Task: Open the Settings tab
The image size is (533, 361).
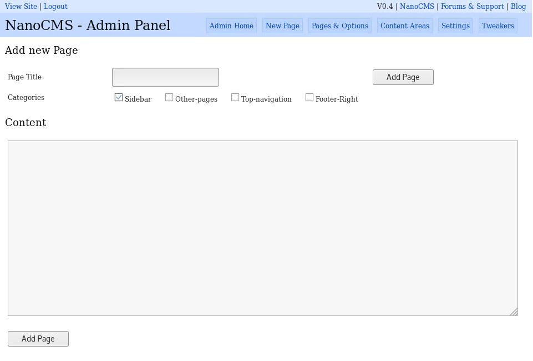Action: pyautogui.click(x=455, y=26)
